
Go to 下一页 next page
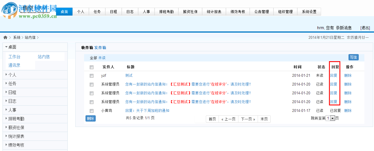click(x=248, y=119)
